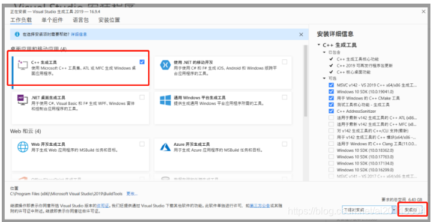Viewport: 431px width, 222px height.
Task: Click the Azure 开发生成工具 icon
Action: 165,146
